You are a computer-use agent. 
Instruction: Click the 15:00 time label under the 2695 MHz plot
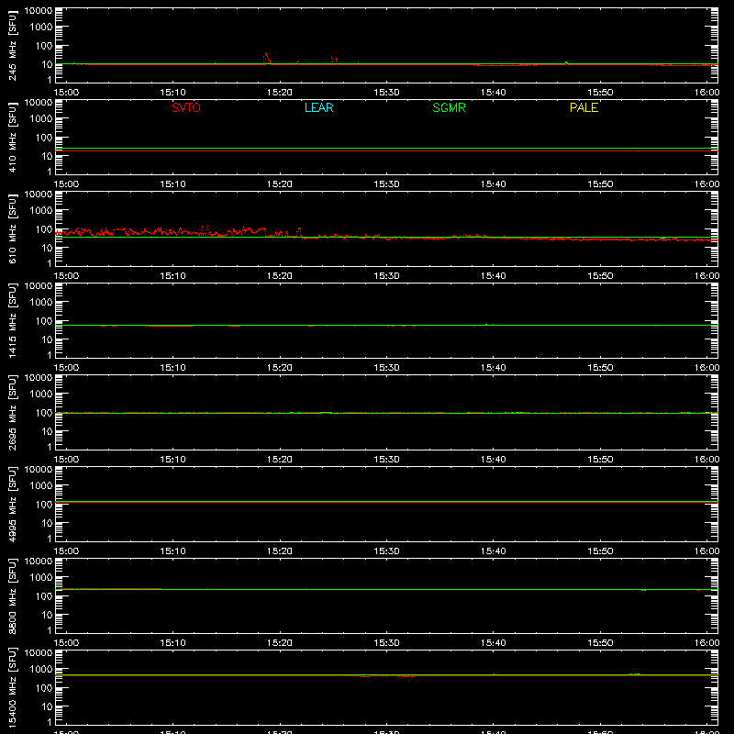pos(66,460)
